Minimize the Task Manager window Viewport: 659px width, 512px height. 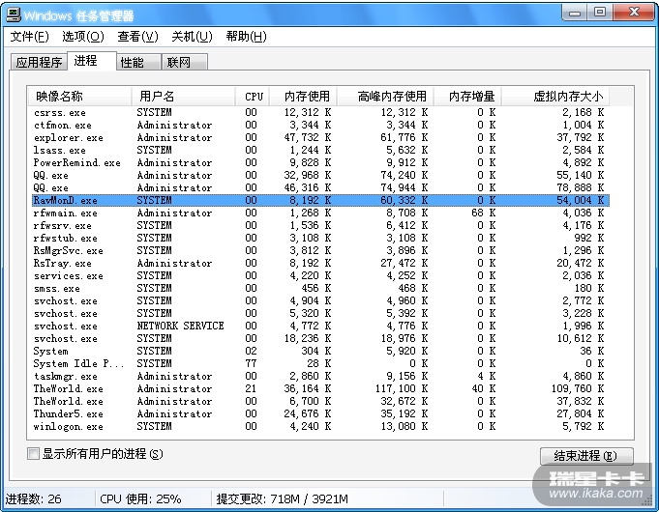(x=575, y=13)
